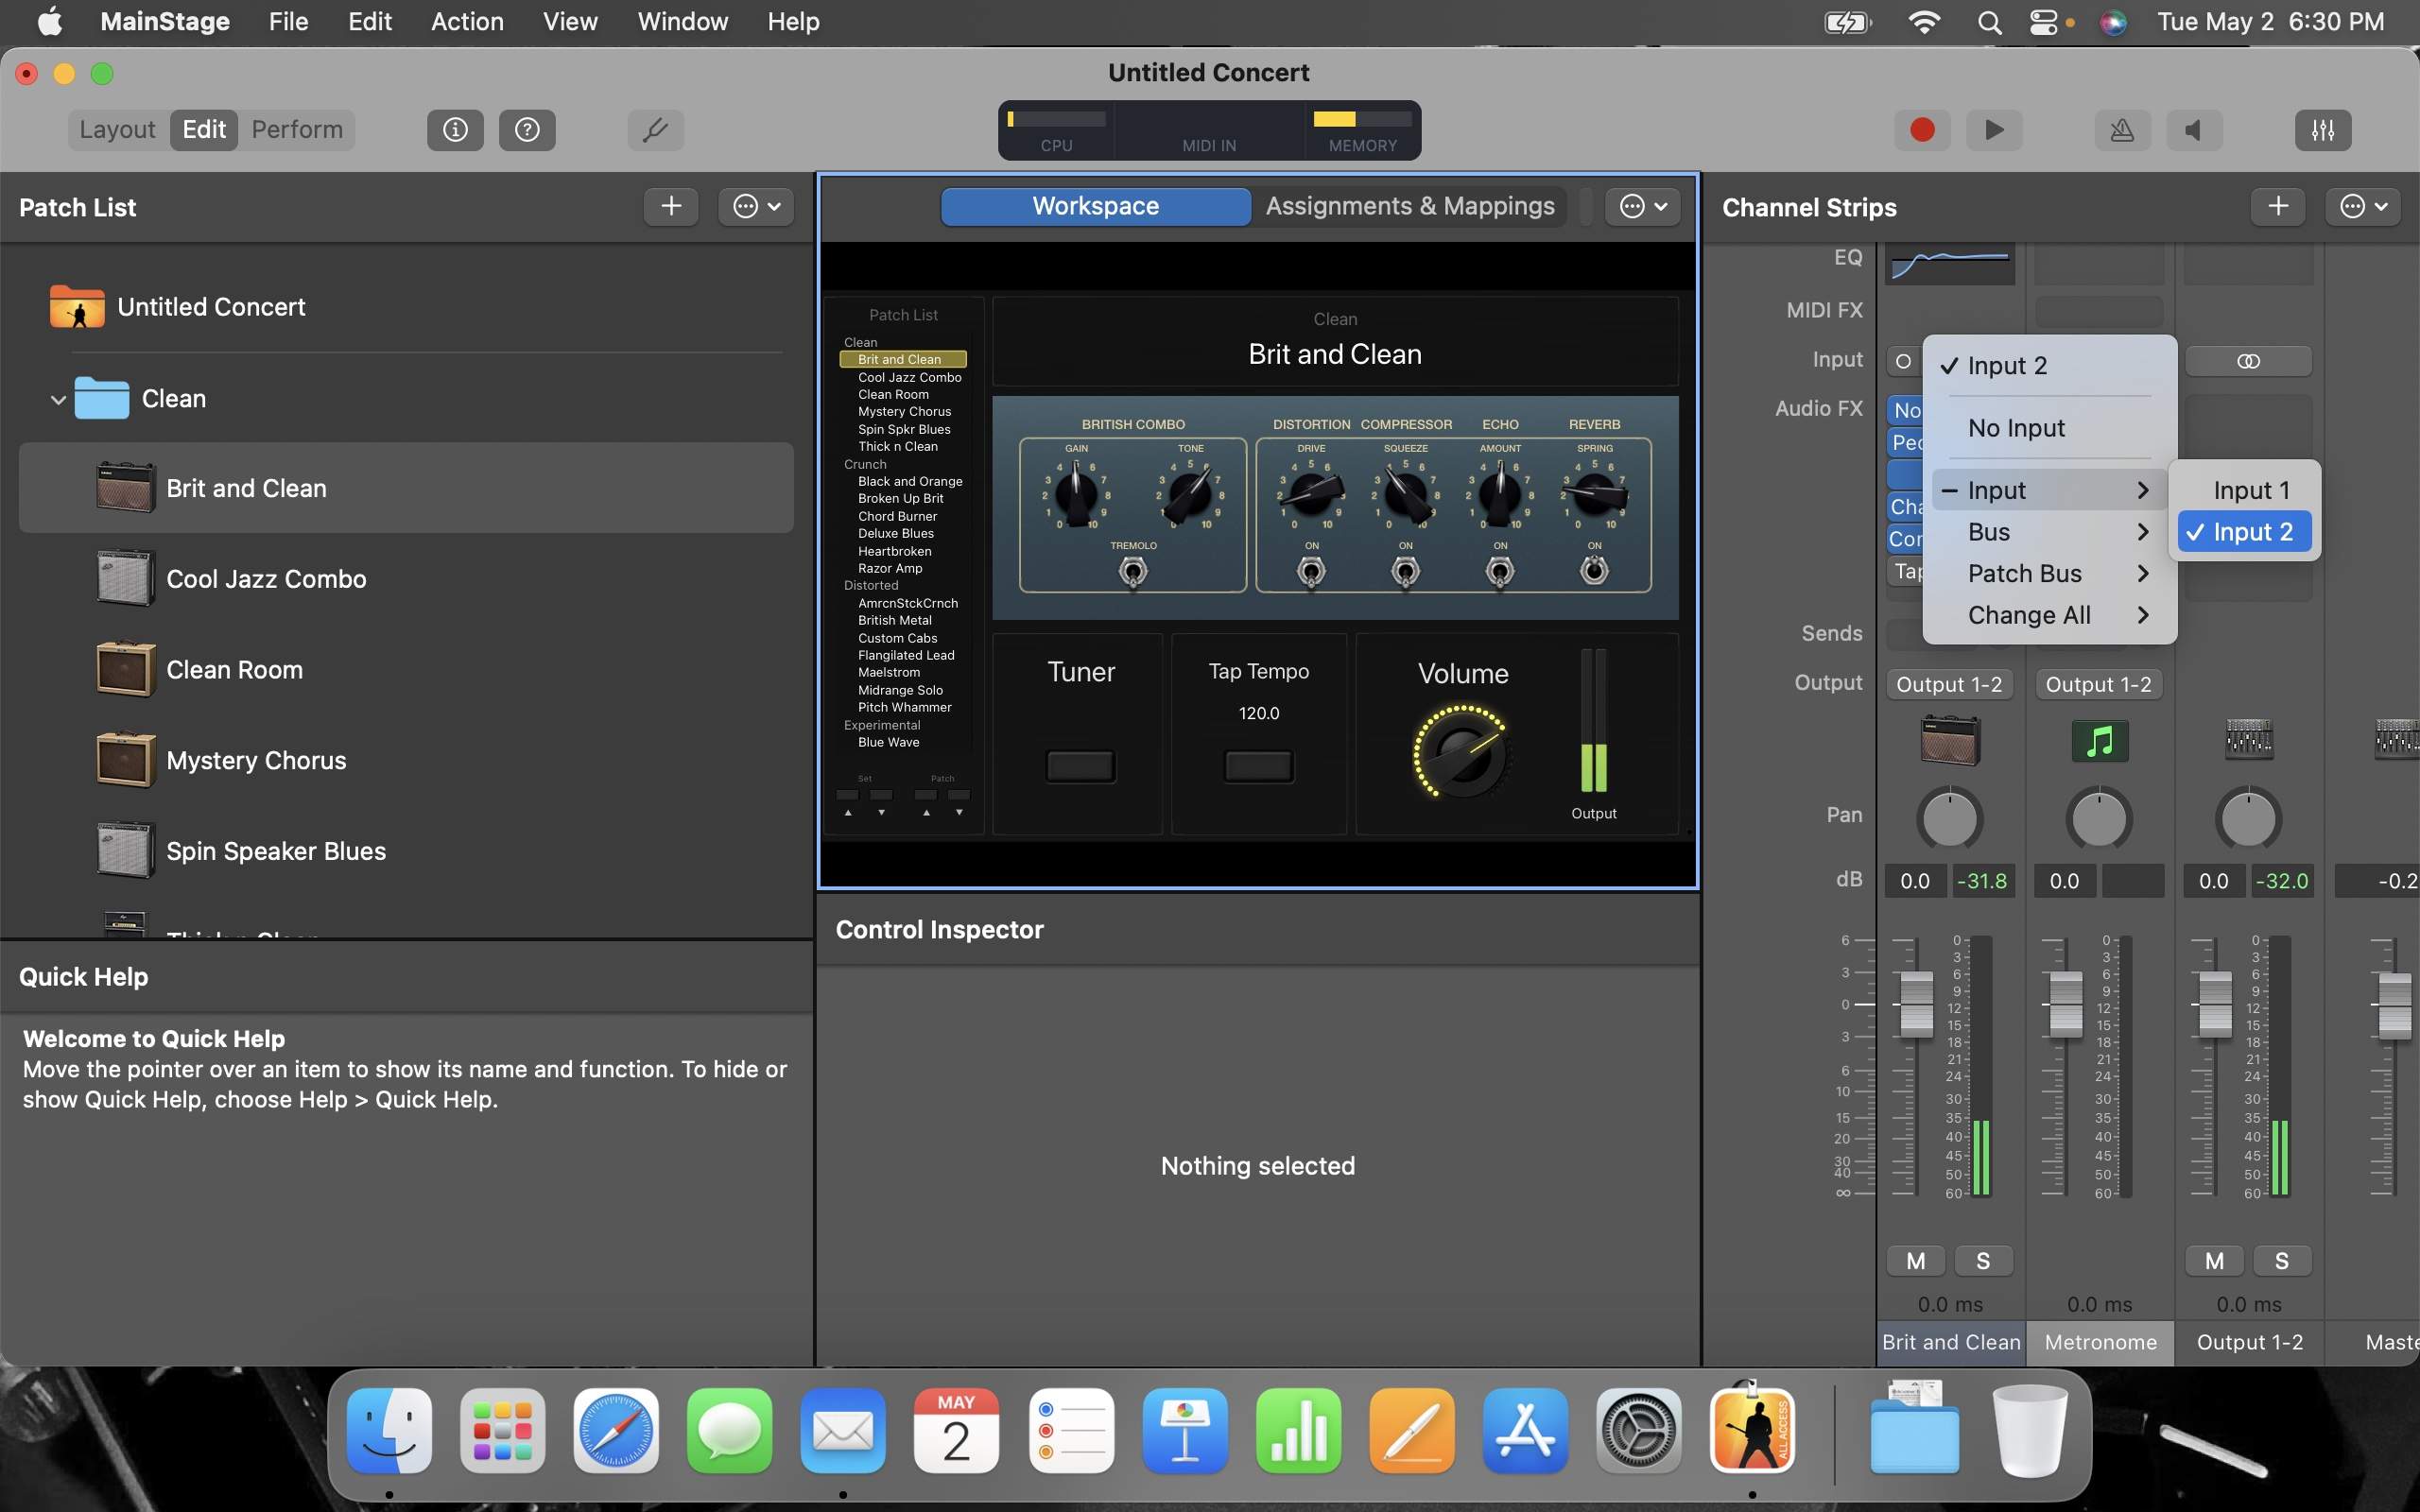The height and width of the screenshot is (1512, 2420).
Task: Click the Play button in toolbar
Action: click(x=1994, y=130)
